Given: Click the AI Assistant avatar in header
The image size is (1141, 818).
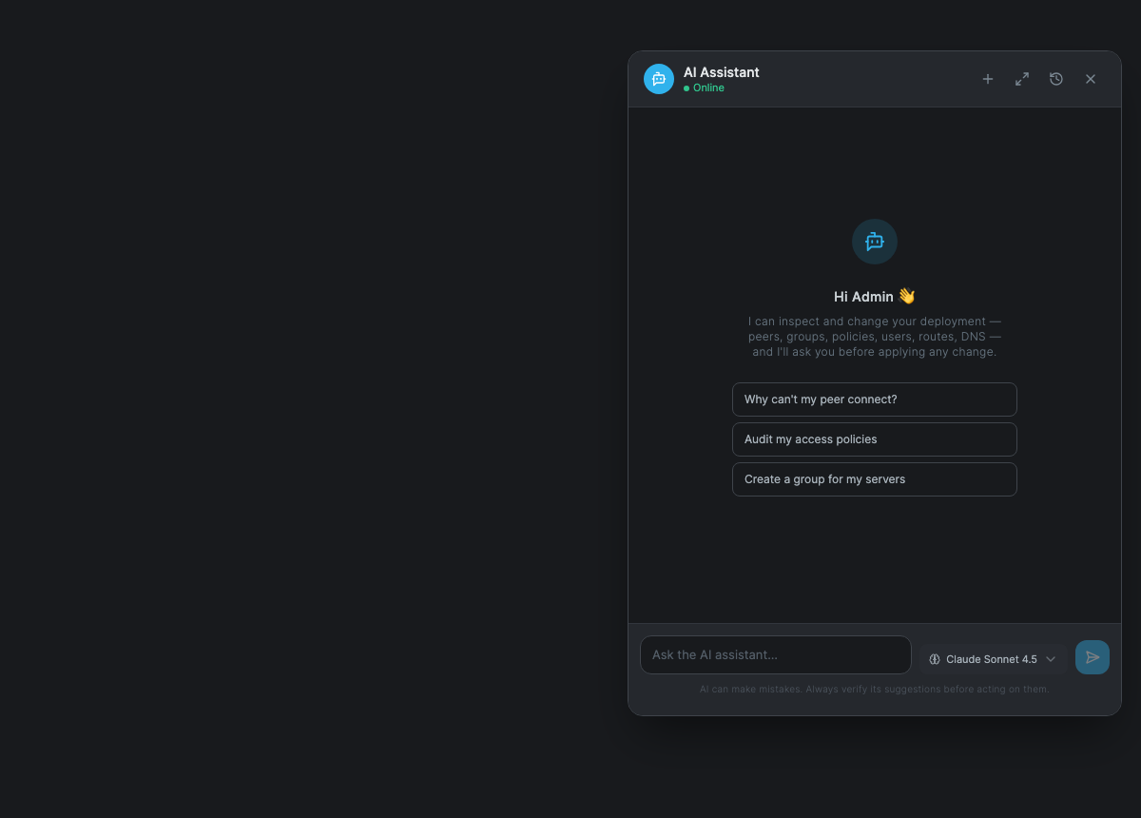Looking at the screenshot, I should 659,79.
